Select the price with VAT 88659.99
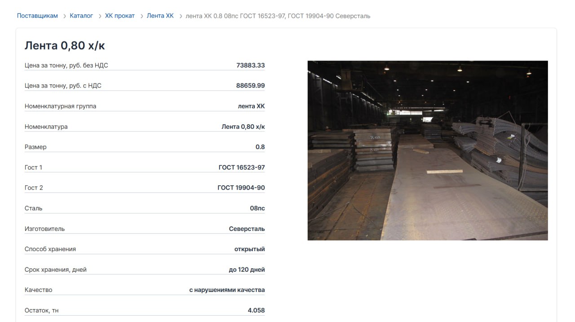The height and width of the screenshot is (322, 575). (x=251, y=86)
